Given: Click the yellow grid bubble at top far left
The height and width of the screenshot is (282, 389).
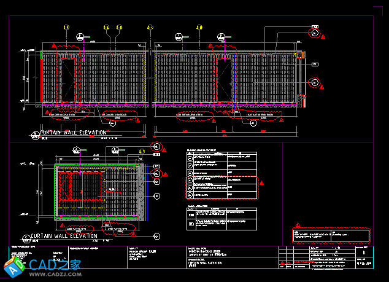Looking at the screenshot, I should [66, 28].
